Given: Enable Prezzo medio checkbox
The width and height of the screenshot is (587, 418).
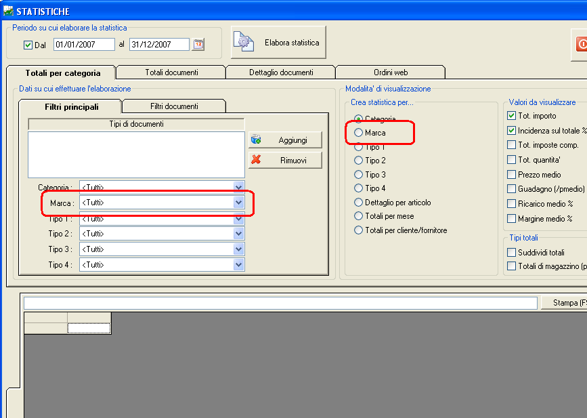Looking at the screenshot, I should [x=511, y=174].
